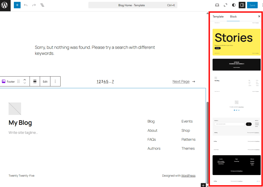Image resolution: width=263 pixels, height=187 pixels.
Task: Open the block inserter
Action: 17,5
